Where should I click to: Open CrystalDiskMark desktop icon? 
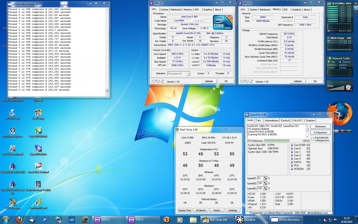coord(38,132)
